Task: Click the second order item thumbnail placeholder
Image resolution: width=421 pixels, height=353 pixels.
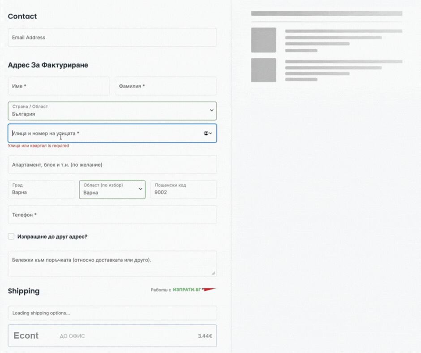Action: (x=263, y=70)
